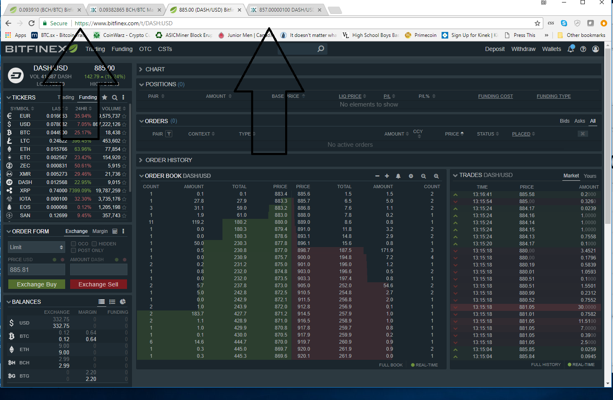The width and height of the screenshot is (613, 400).
Task: Show only Asks in orders
Action: (x=580, y=121)
